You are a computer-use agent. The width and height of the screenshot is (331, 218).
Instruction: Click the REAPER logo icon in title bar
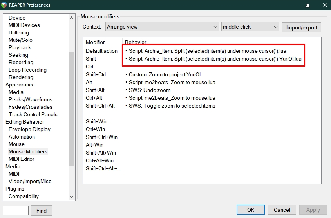pyautogui.click(x=4, y=5)
